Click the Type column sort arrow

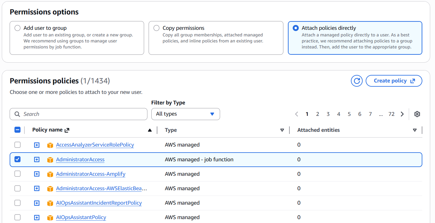pos(282,130)
